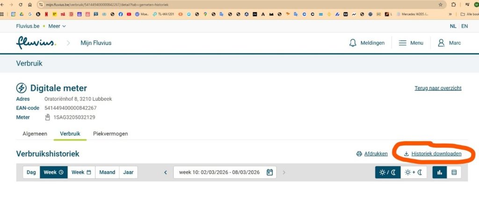
Task: Click Terug naar overzicht link
Action: (438, 88)
